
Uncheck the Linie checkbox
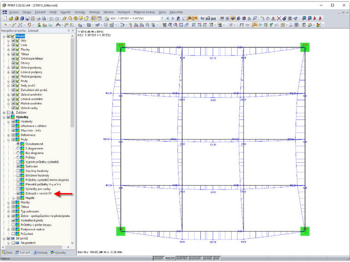[x=13, y=45]
